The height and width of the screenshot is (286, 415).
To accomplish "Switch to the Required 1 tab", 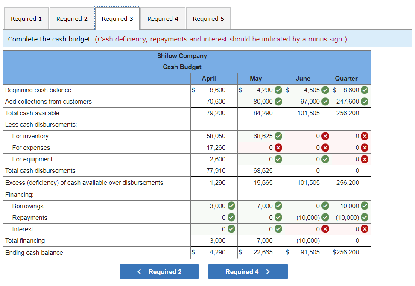I will [x=26, y=18].
